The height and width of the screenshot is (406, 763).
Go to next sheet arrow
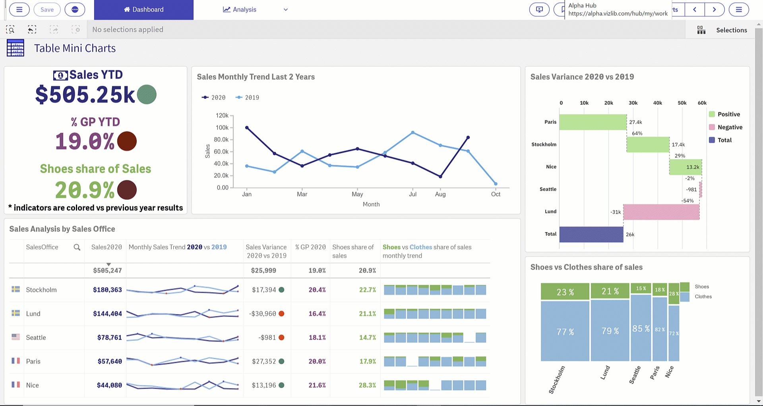(715, 10)
